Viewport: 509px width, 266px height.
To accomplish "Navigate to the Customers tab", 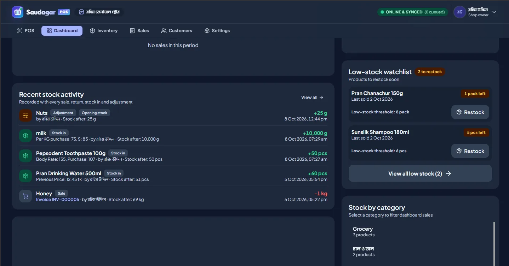I will coord(177,31).
